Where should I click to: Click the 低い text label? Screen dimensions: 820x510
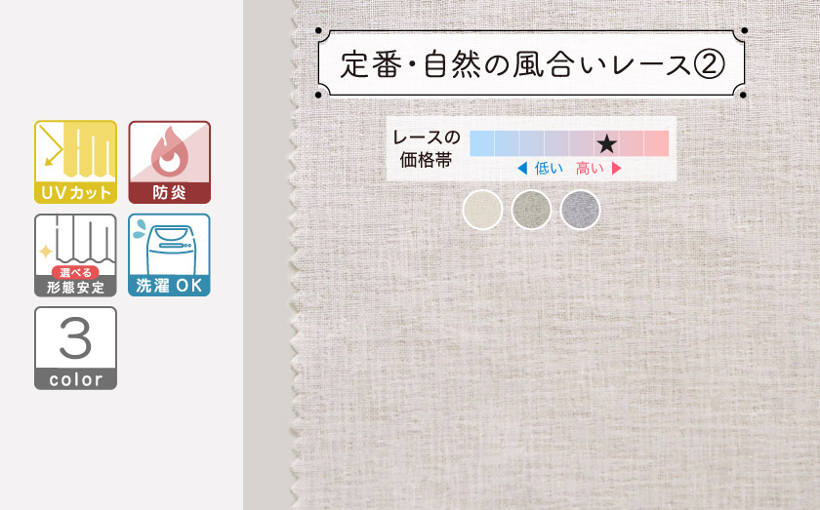click(x=549, y=169)
